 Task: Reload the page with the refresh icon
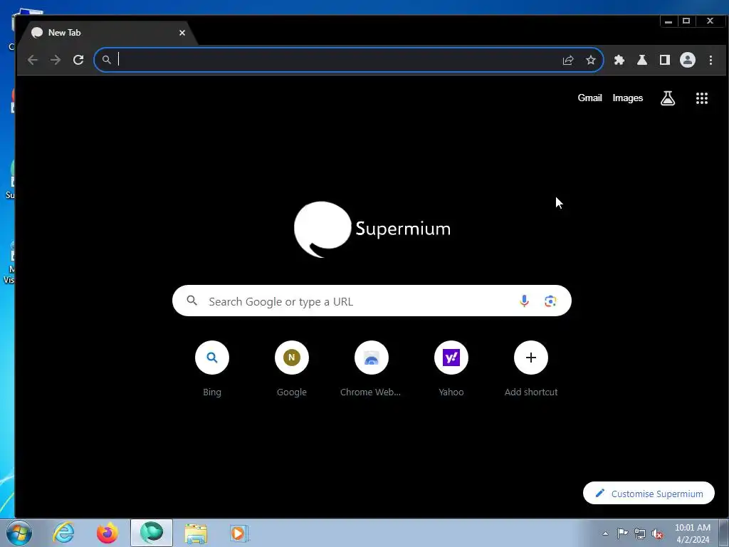(x=78, y=60)
